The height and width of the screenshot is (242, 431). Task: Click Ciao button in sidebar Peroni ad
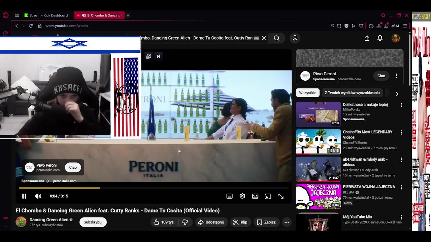pos(381,76)
